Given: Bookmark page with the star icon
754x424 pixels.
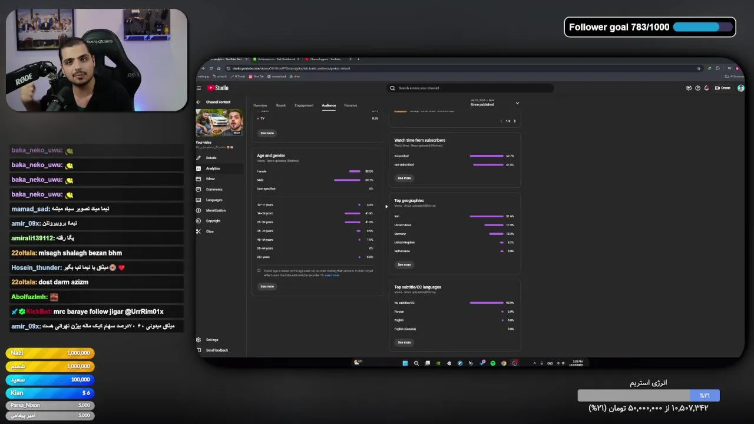Looking at the screenshot, I should pyautogui.click(x=699, y=68).
